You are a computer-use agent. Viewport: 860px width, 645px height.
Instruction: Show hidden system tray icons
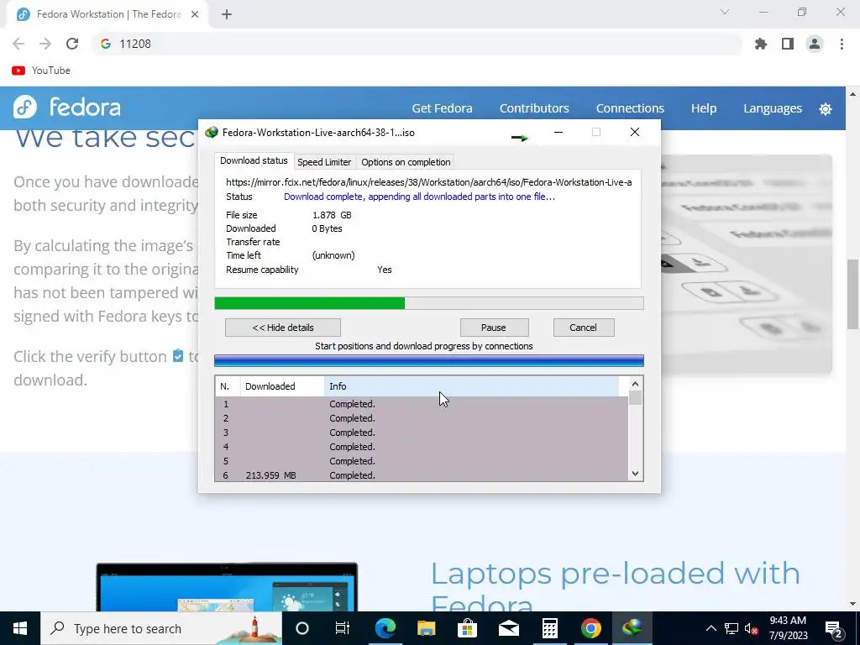pos(711,628)
